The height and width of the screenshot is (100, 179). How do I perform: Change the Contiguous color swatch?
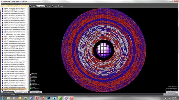pos(30,76)
